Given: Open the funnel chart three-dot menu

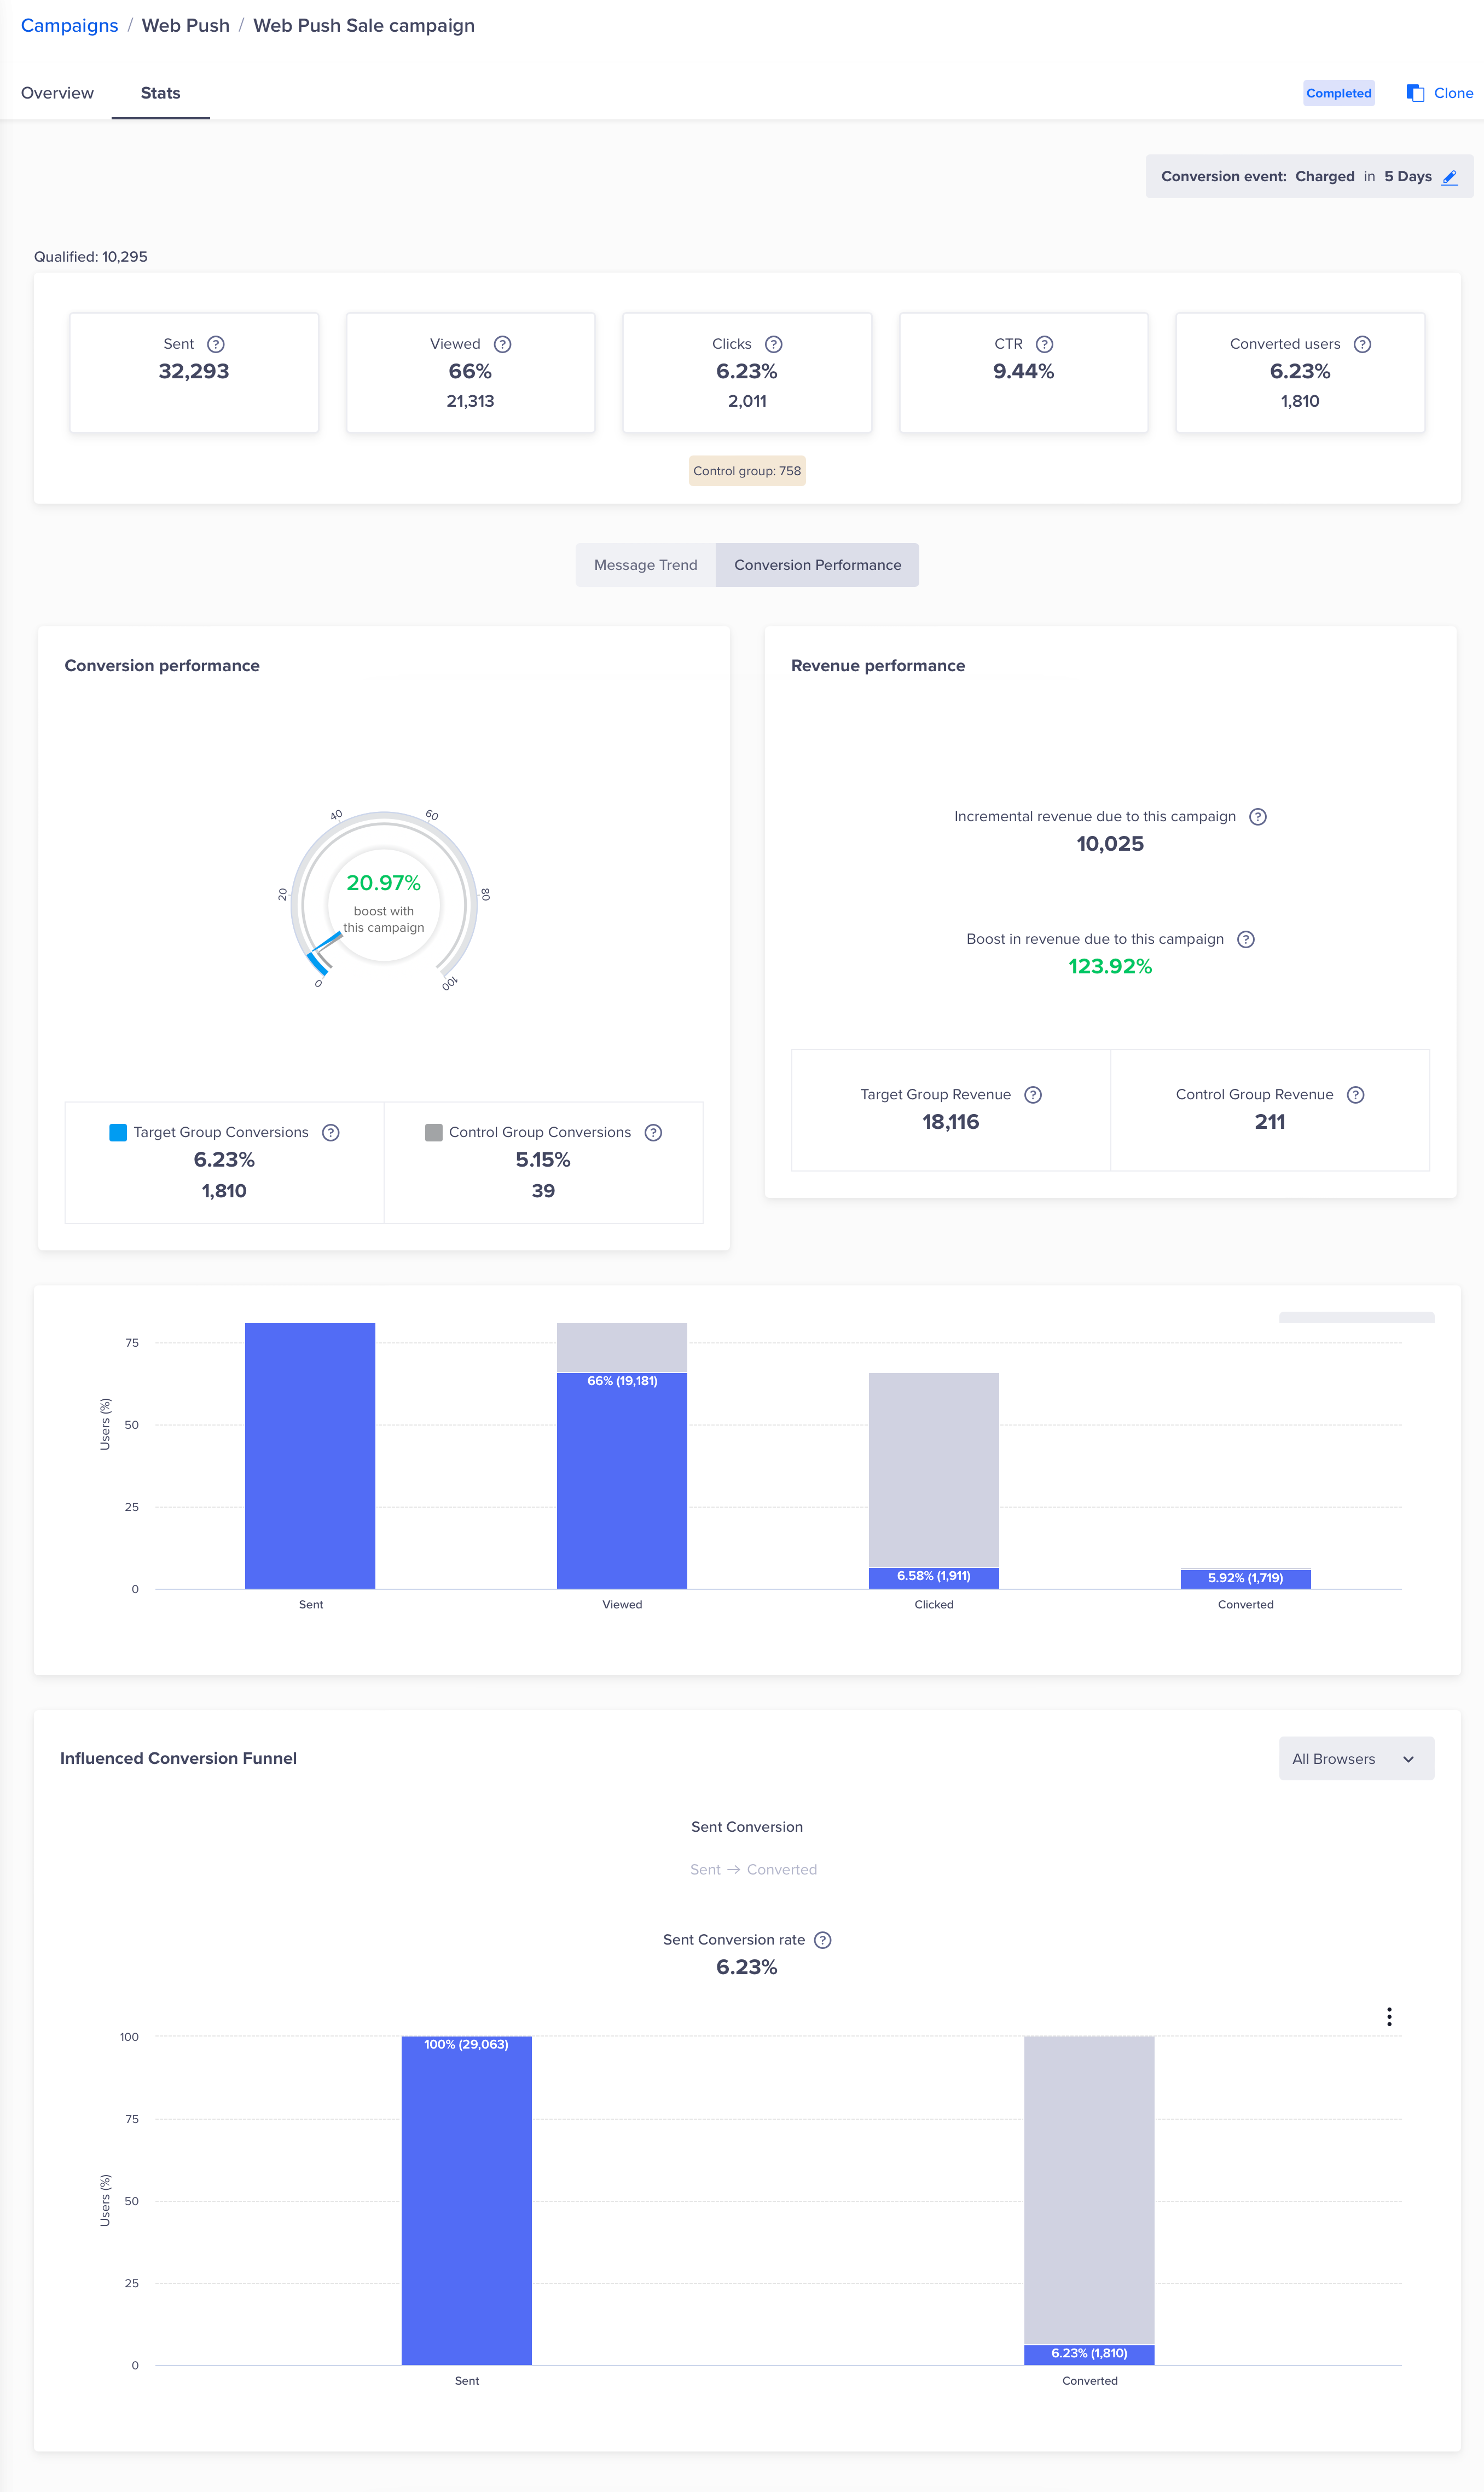Looking at the screenshot, I should pos(1389,2016).
